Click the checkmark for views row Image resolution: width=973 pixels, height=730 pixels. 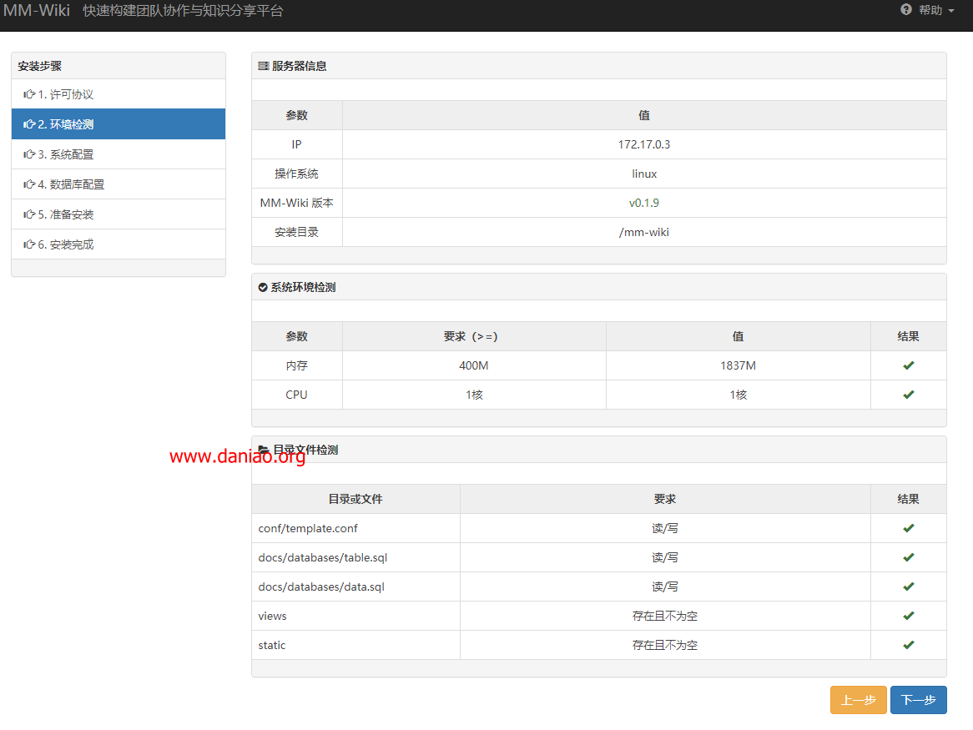pyautogui.click(x=909, y=616)
